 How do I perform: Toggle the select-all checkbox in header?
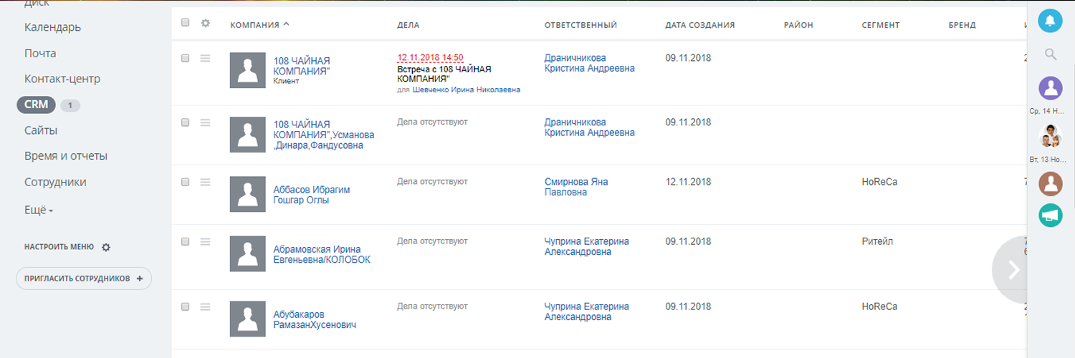click(186, 23)
